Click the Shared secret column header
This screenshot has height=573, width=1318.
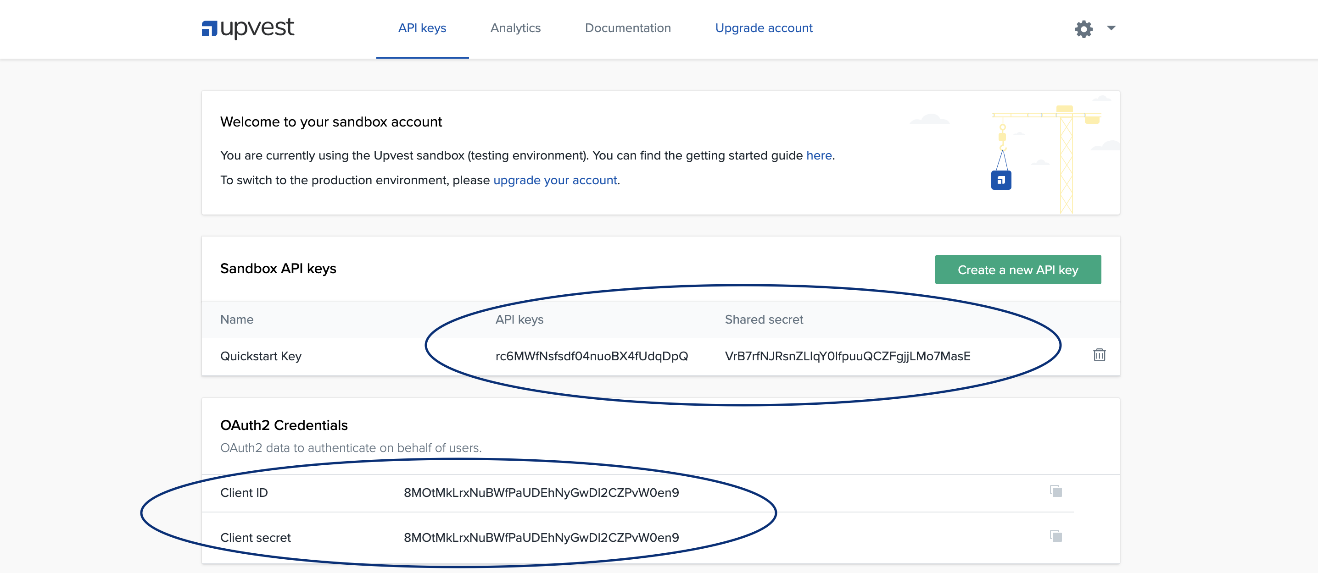point(764,320)
